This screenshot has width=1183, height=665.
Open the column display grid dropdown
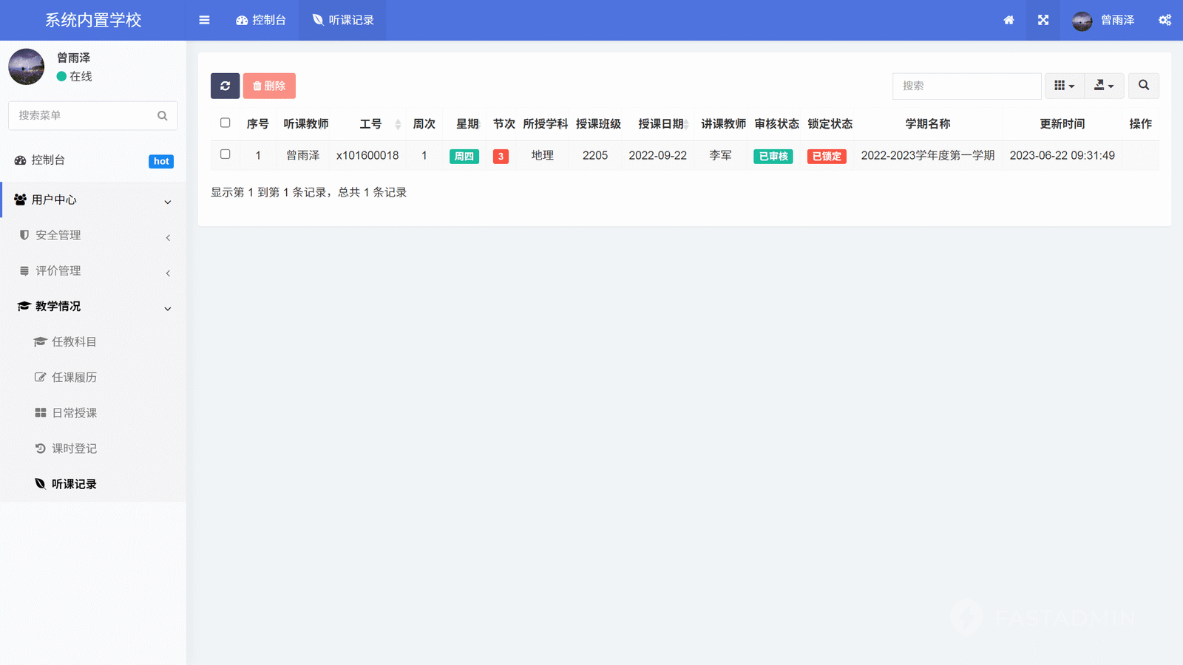1064,86
